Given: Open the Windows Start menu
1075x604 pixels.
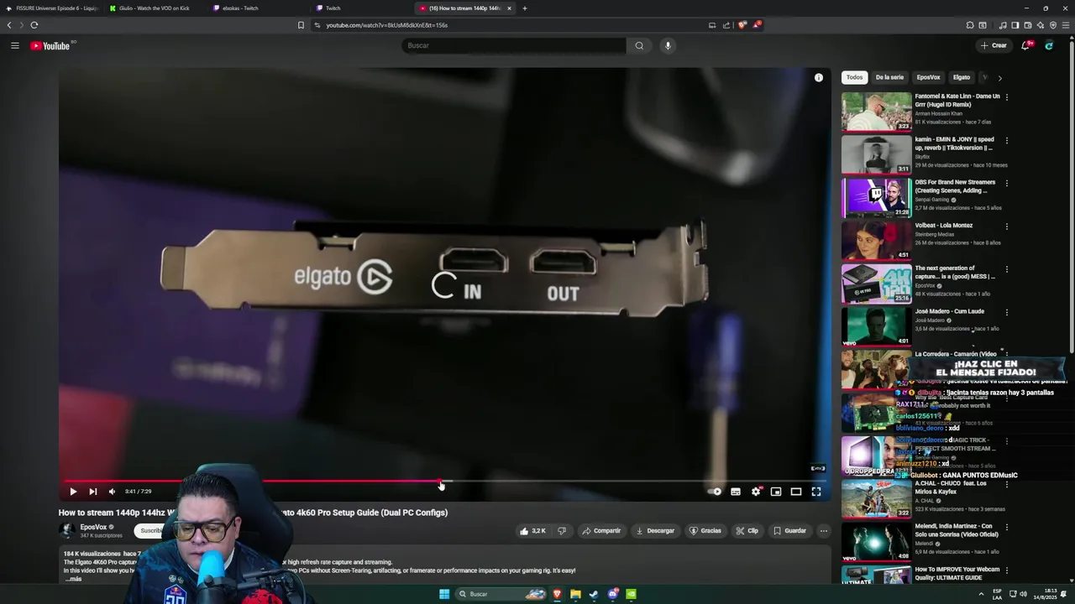Looking at the screenshot, I should tap(444, 594).
